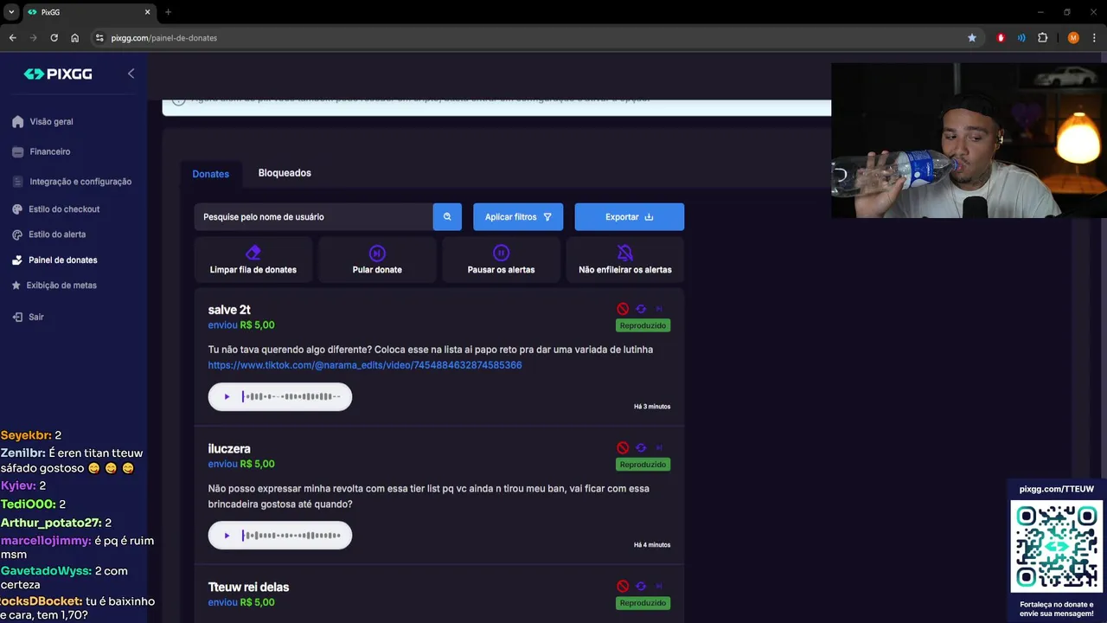Screen dimensions: 1107x623
Task: Open Exibição de metas page
Action: click(61, 286)
